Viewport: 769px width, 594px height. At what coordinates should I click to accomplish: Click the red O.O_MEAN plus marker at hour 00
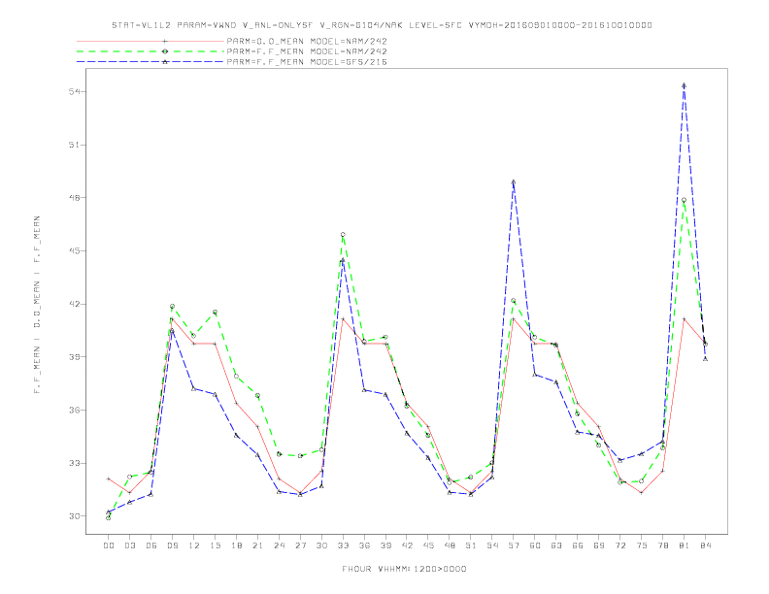(x=109, y=478)
